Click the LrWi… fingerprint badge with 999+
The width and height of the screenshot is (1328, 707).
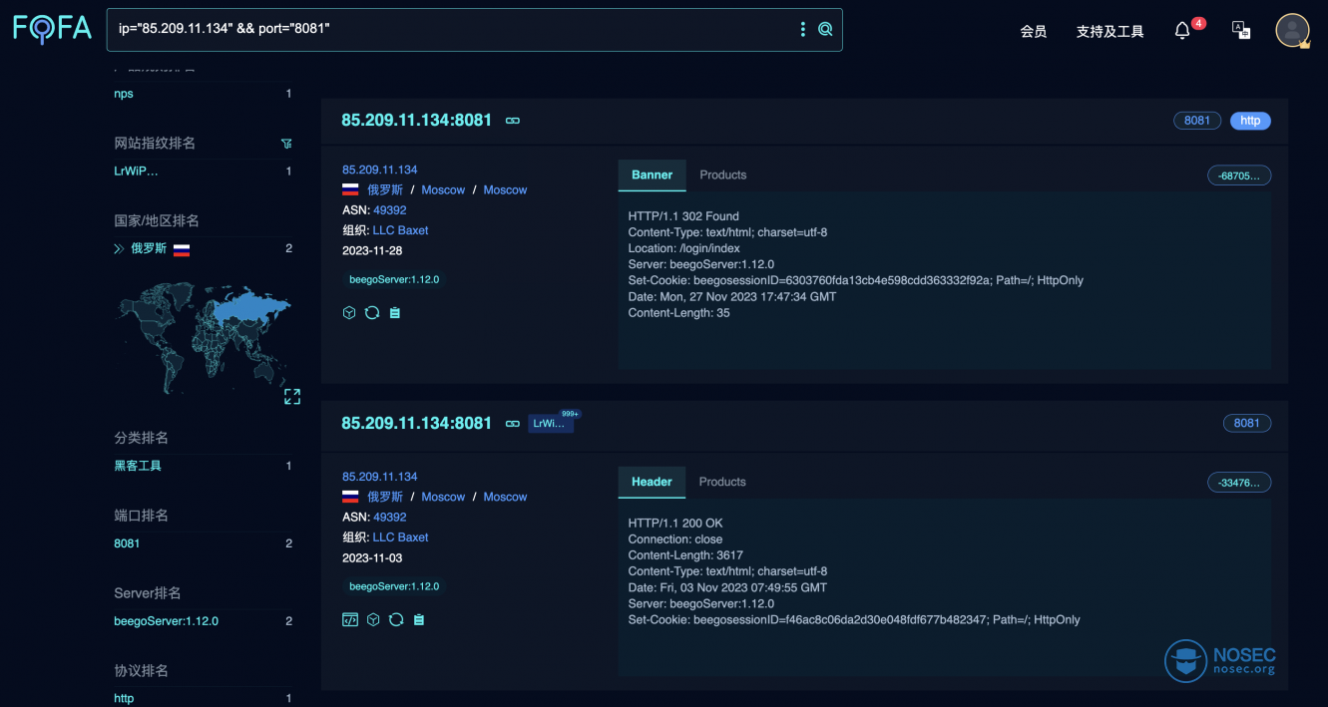coord(551,423)
